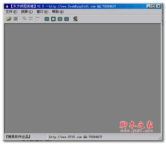Click the open file folder icon

tap(9, 19)
